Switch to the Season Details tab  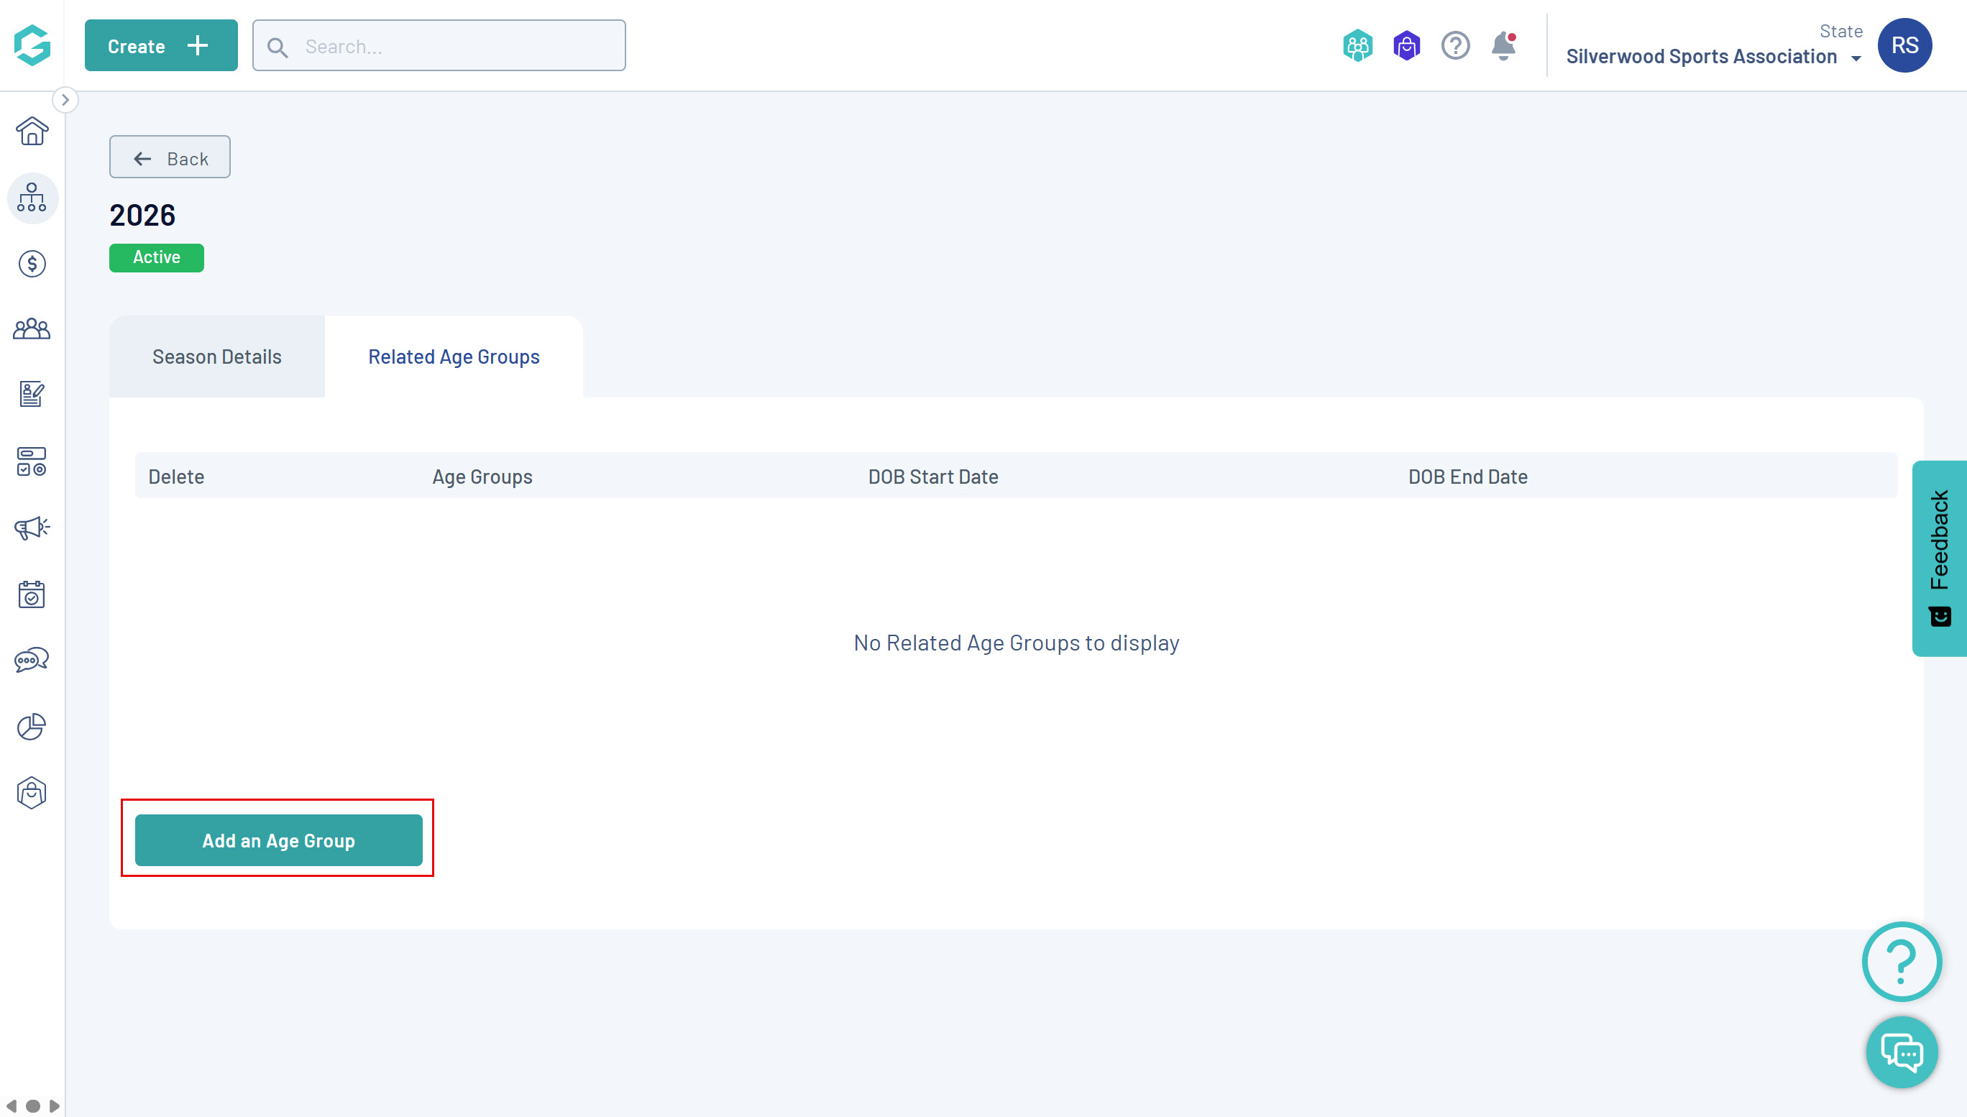(217, 357)
